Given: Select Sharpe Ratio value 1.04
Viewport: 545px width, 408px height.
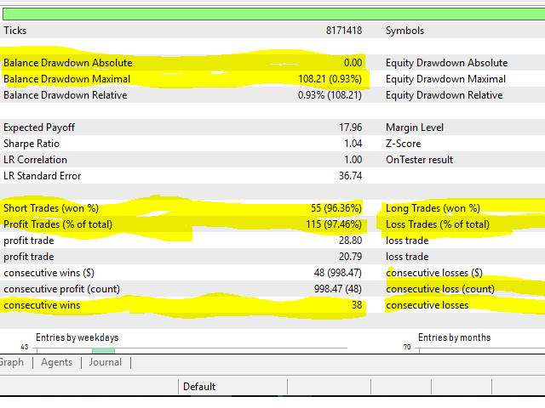Looking at the screenshot, I should [x=353, y=144].
